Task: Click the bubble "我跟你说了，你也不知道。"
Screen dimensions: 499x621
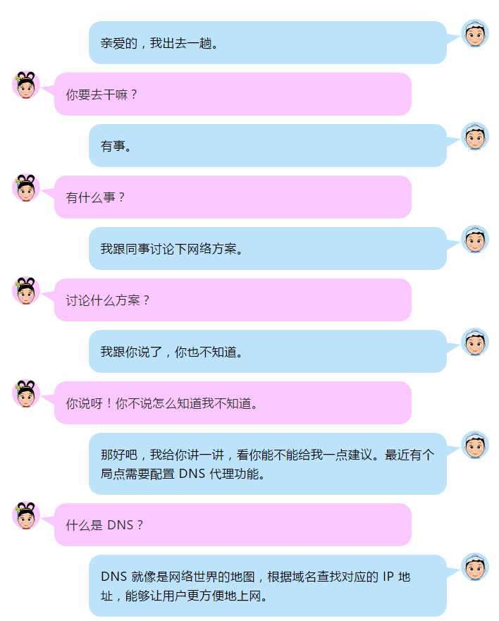Action: (x=268, y=352)
